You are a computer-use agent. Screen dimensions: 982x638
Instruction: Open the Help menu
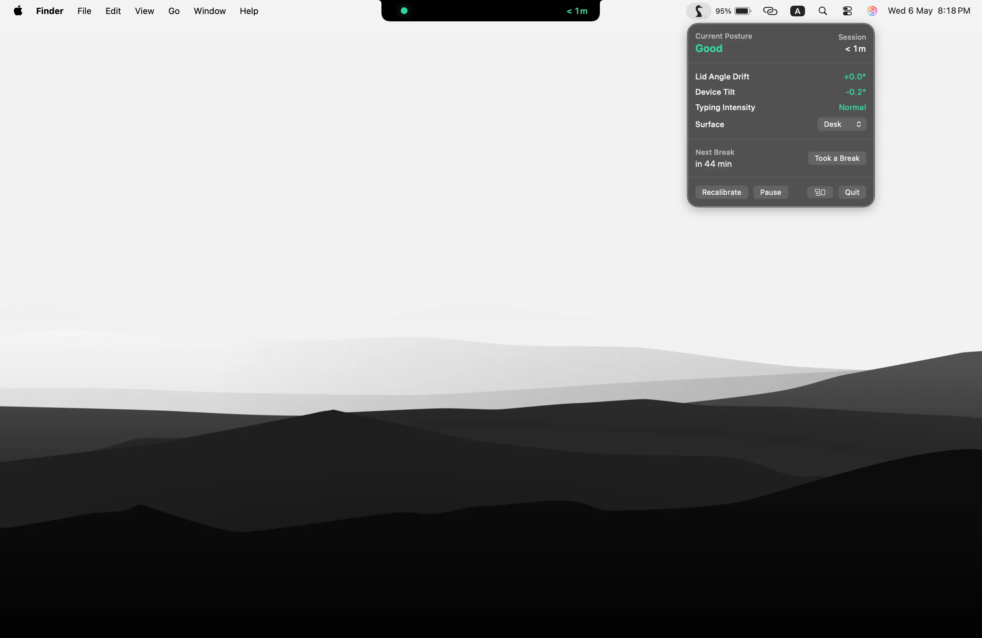pos(249,11)
